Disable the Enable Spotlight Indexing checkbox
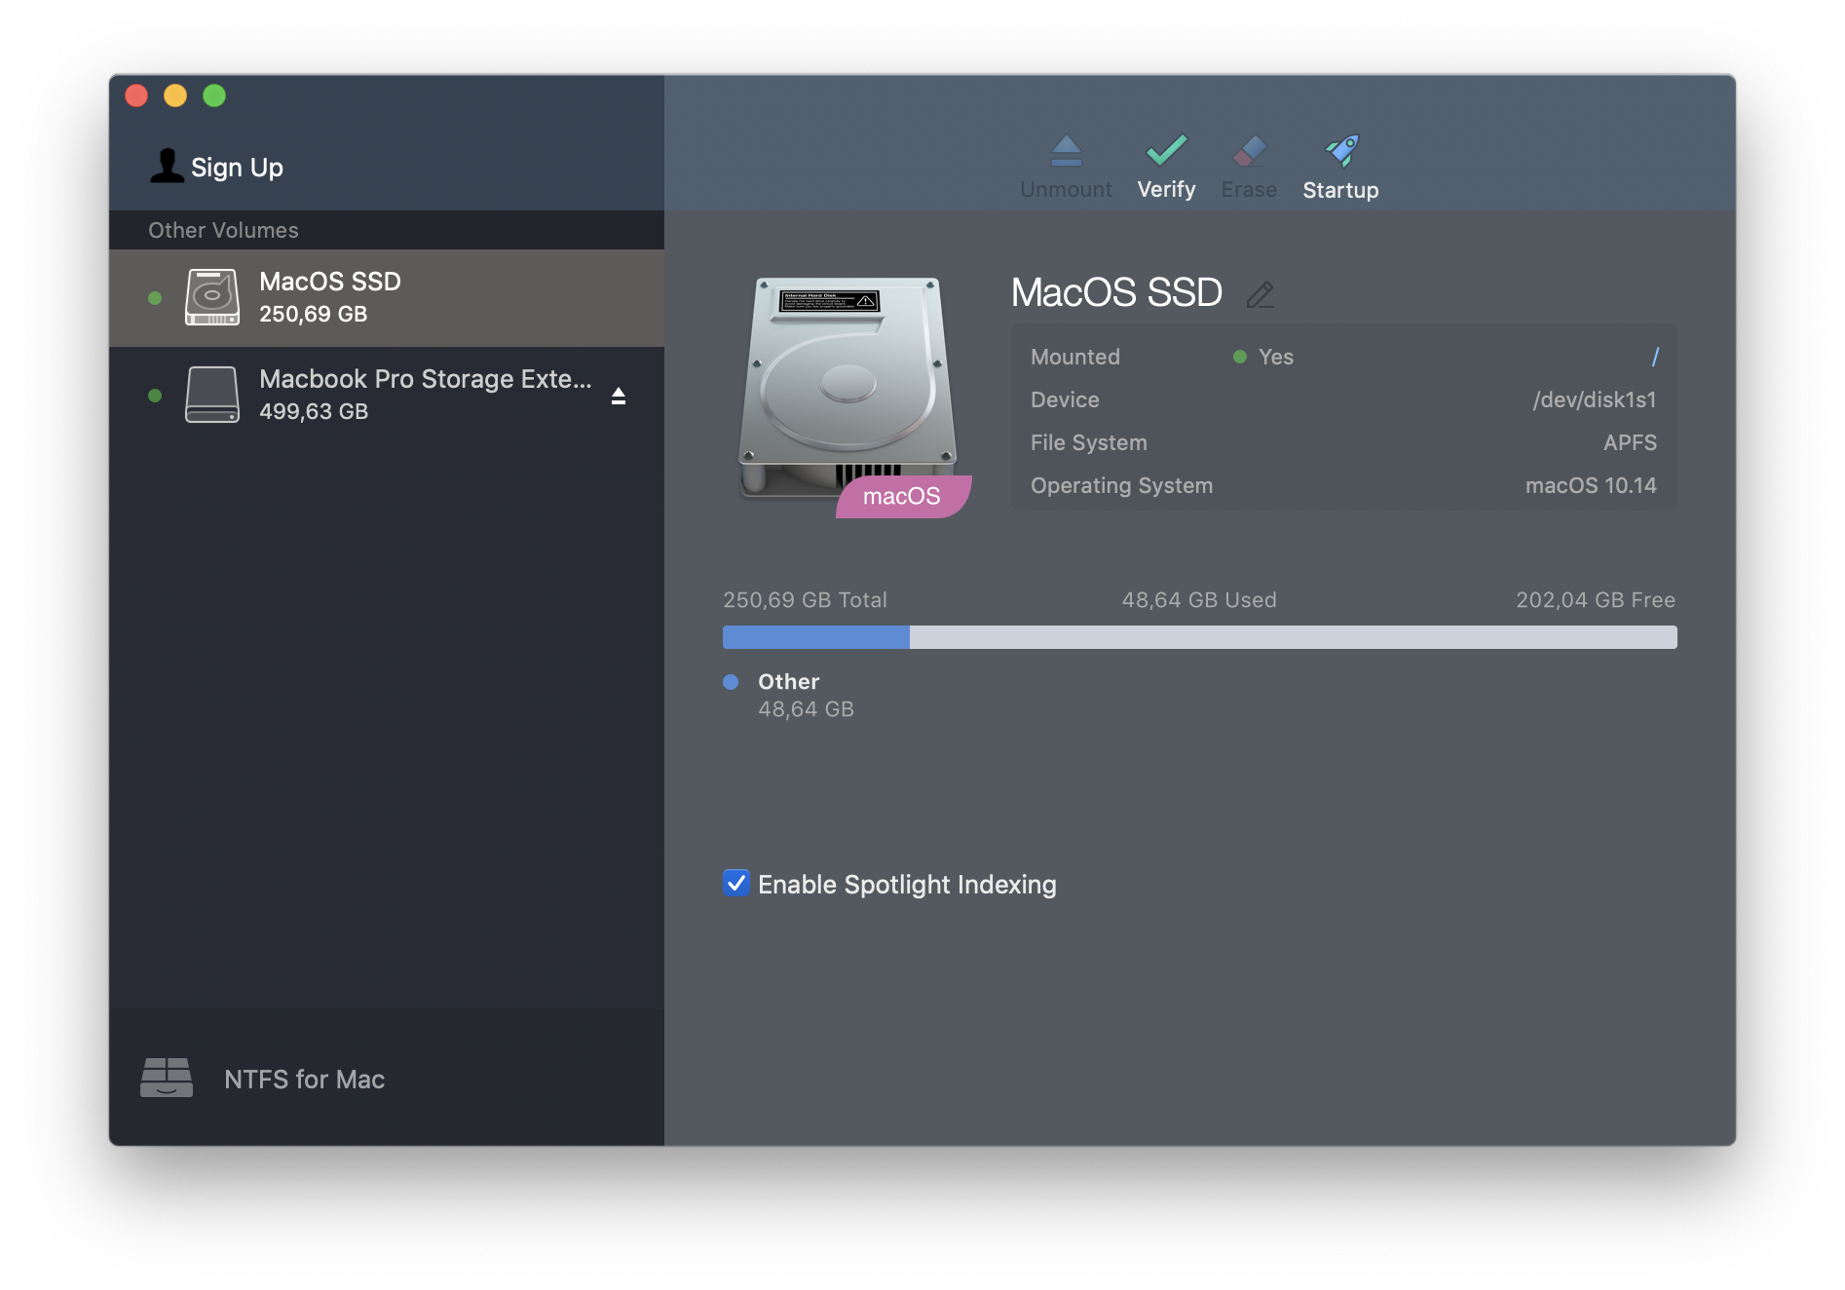1845x1290 pixels. [736, 883]
